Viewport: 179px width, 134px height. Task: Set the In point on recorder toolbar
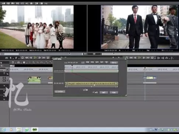click(x=158, y=58)
